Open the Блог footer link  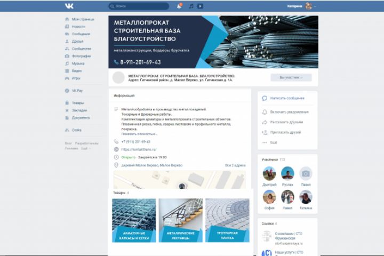coord(68,143)
